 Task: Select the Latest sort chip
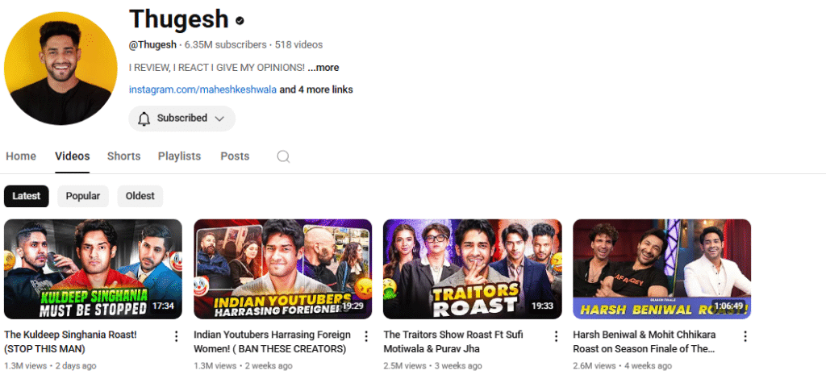click(27, 196)
